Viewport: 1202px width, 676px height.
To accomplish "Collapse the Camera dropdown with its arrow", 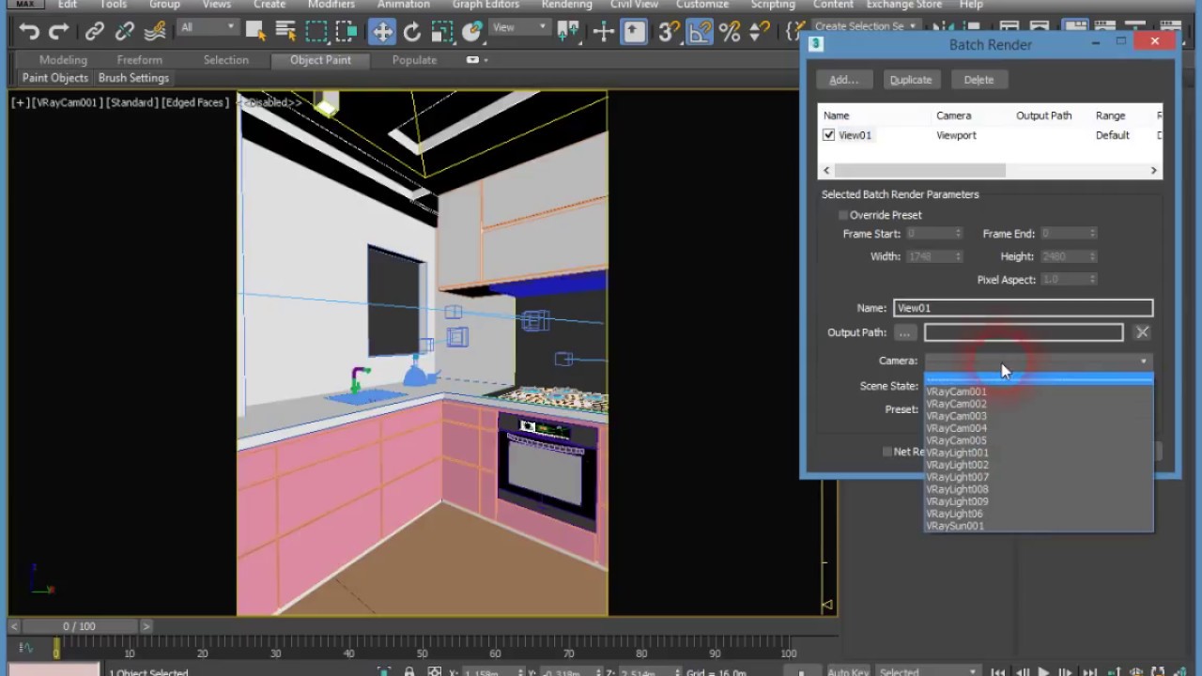I will tap(1143, 361).
